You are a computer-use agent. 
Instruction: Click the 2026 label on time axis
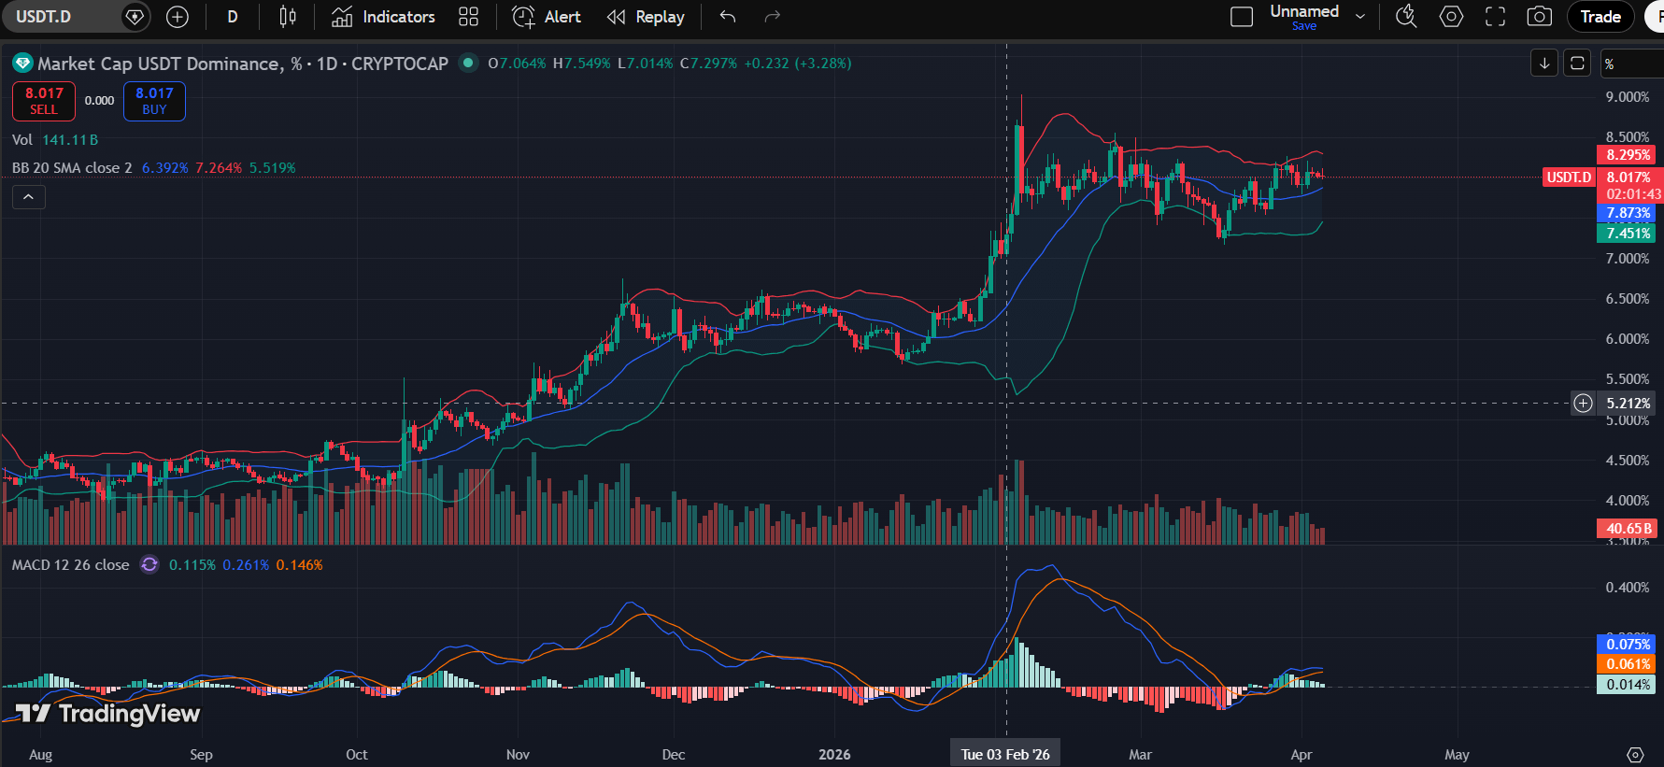tap(834, 755)
